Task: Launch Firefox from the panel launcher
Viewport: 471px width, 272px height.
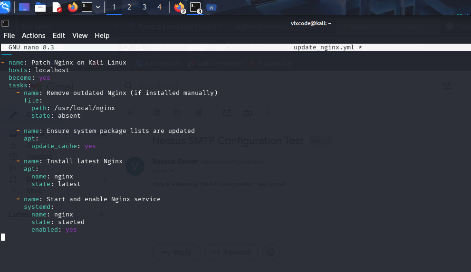Action: tap(72, 7)
